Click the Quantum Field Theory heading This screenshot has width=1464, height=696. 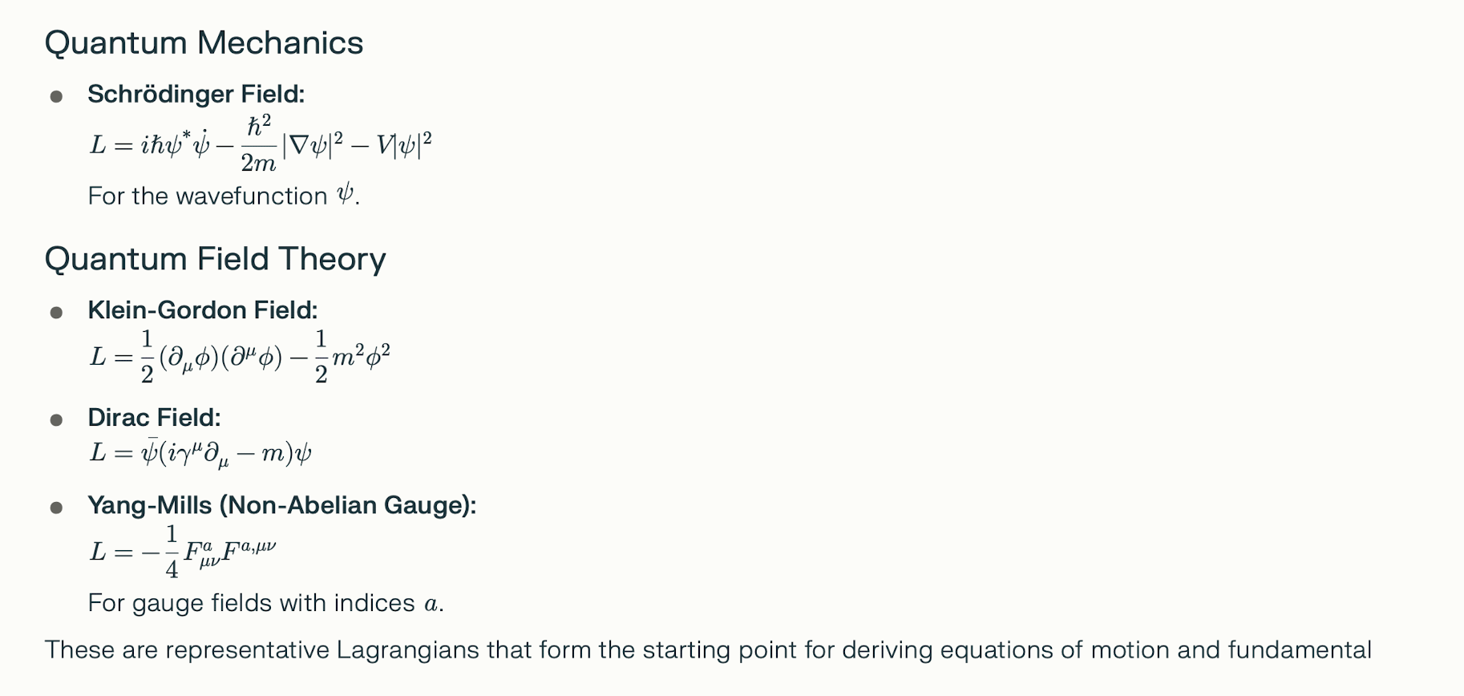coord(215,259)
